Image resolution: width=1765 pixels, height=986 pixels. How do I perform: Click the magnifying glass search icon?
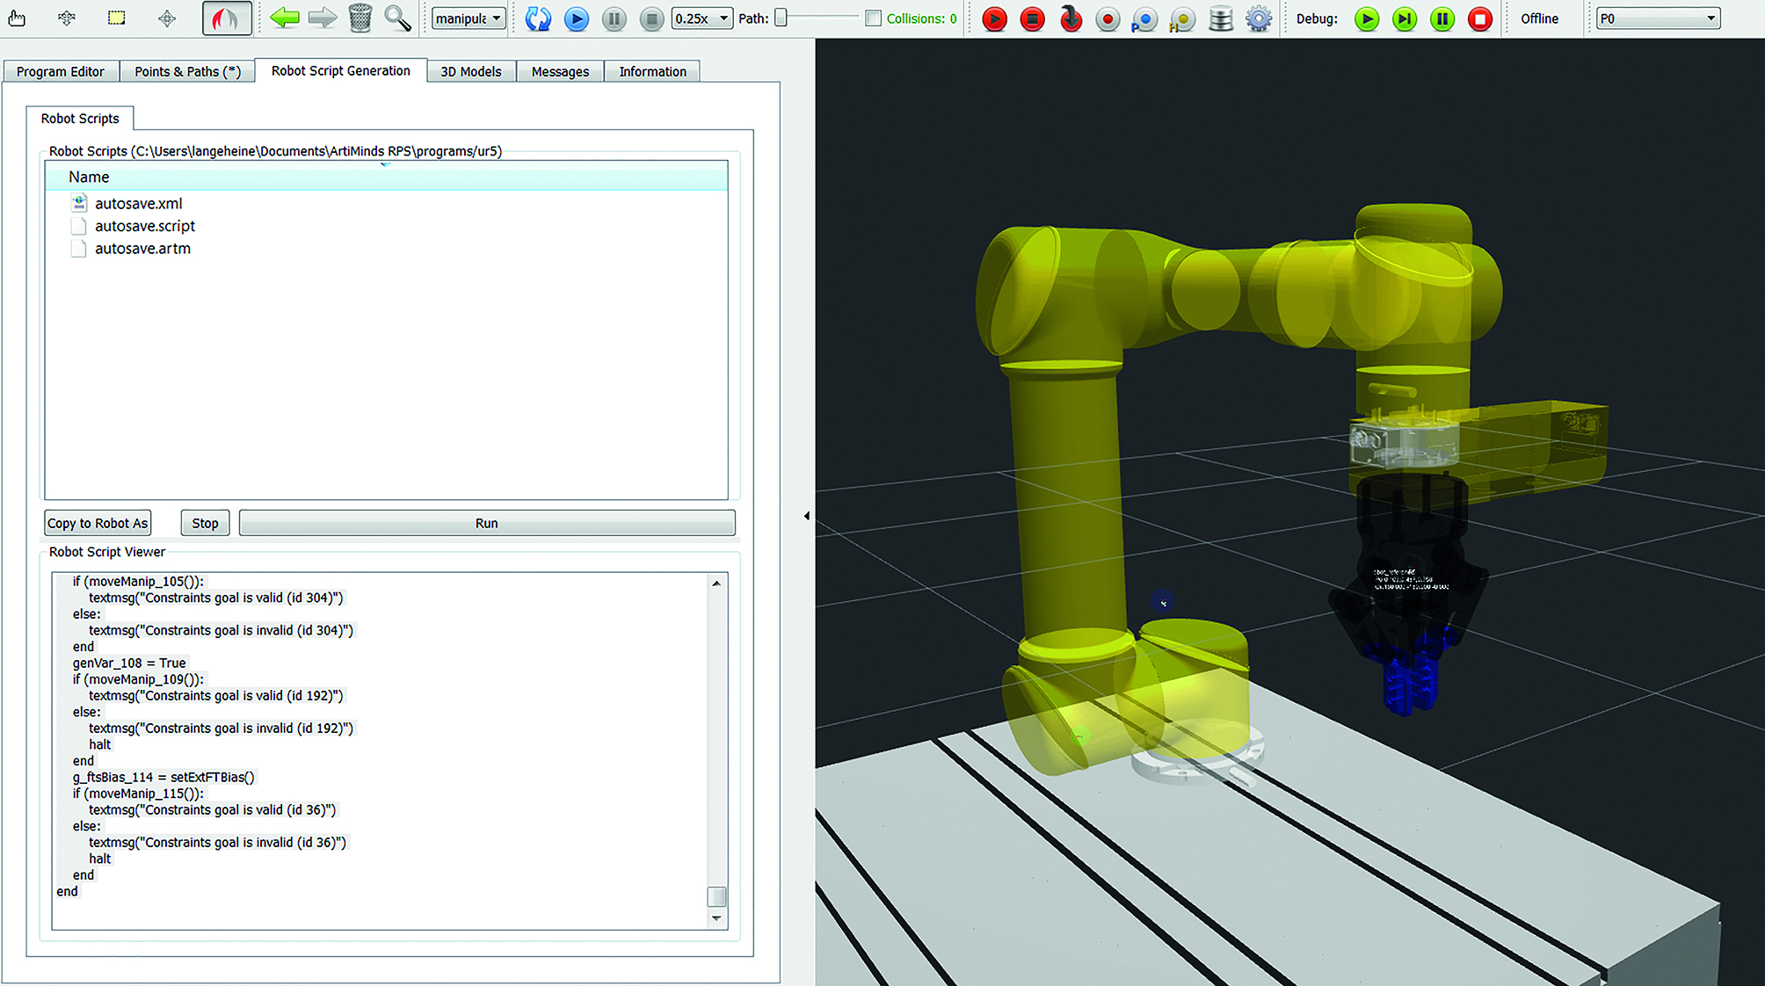(x=397, y=18)
